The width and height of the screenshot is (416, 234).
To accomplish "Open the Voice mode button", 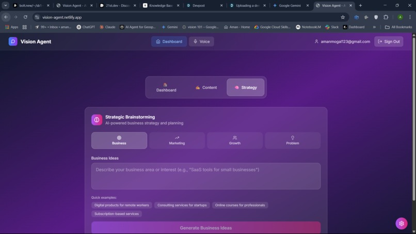I will (201, 41).
